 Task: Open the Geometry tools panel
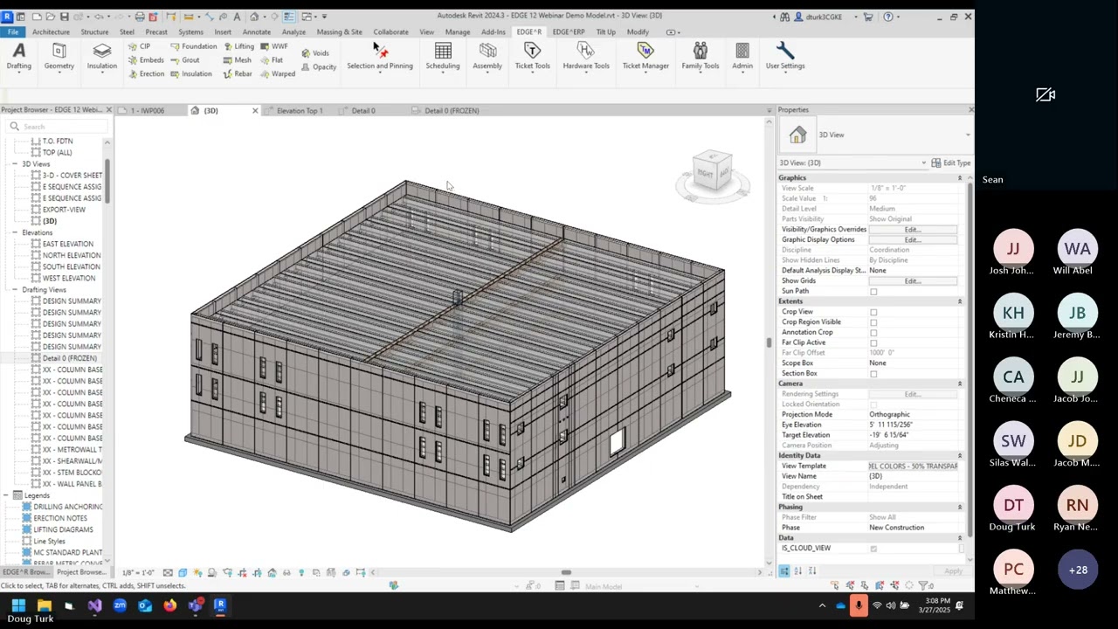[x=59, y=57]
